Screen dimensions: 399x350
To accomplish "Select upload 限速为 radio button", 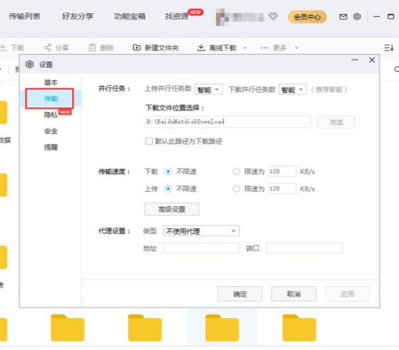I will pyautogui.click(x=236, y=189).
